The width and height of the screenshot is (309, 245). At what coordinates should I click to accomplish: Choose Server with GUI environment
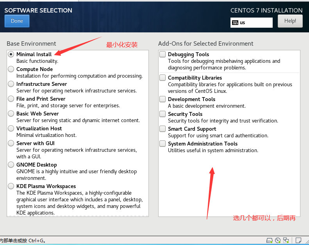click(x=11, y=143)
